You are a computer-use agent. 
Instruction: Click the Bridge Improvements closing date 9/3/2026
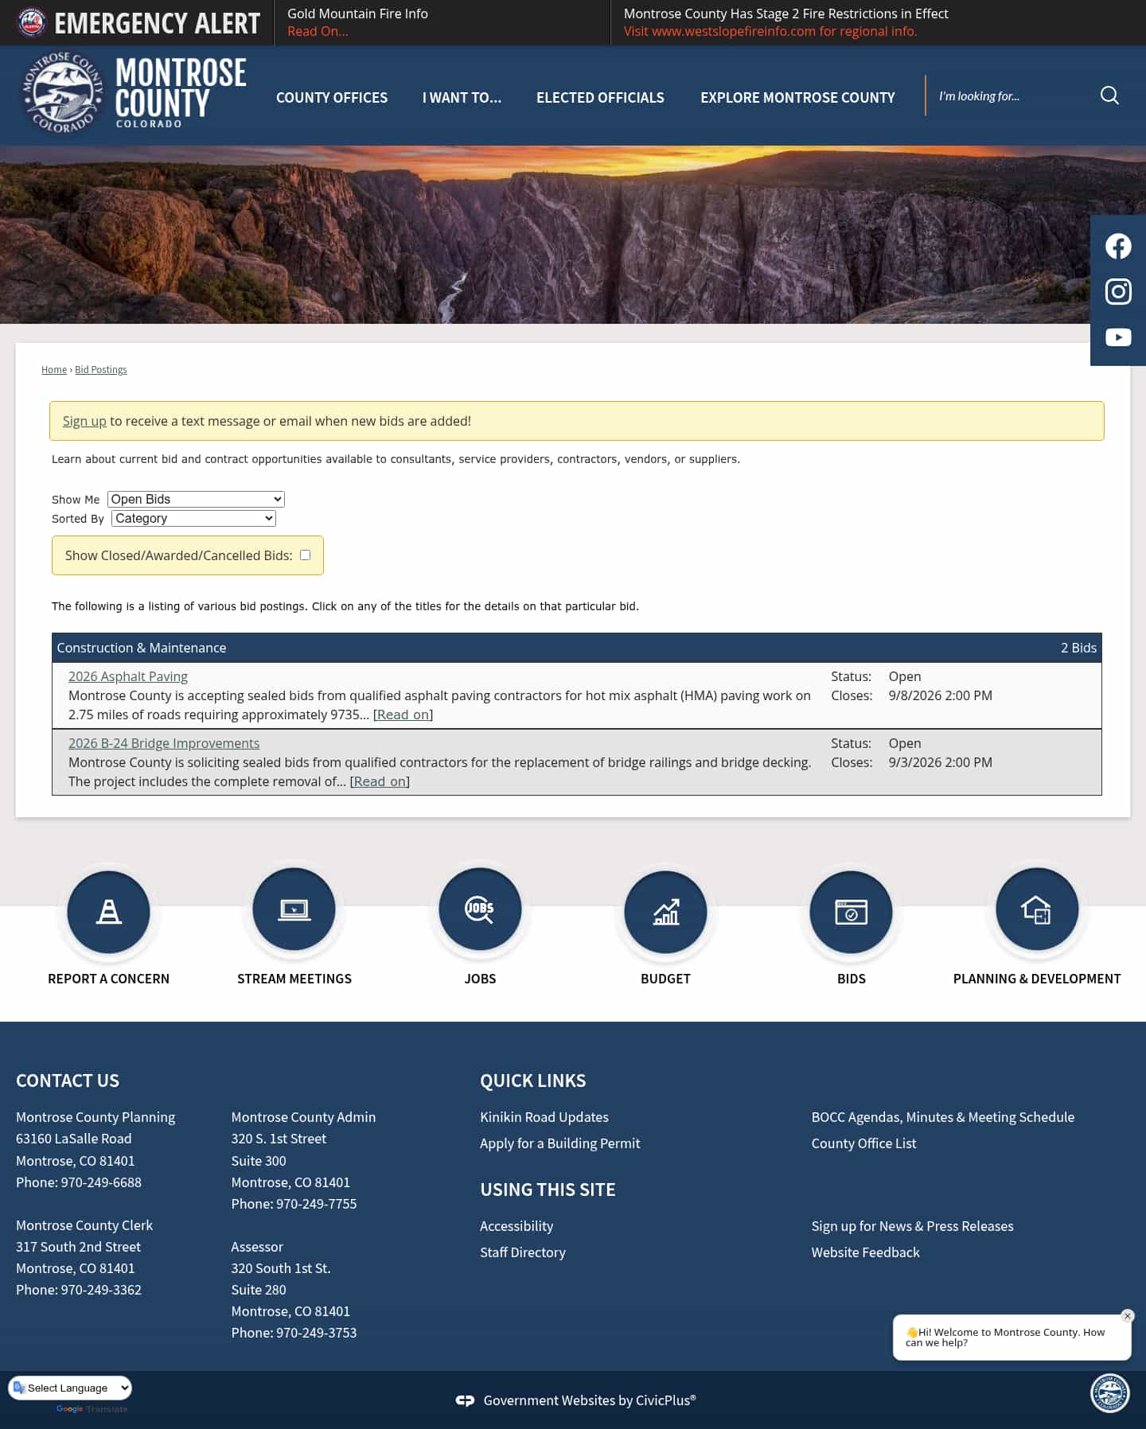[941, 762]
